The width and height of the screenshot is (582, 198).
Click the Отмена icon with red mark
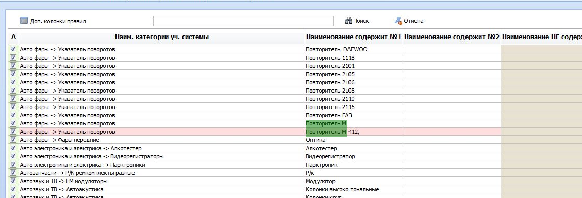coord(398,21)
